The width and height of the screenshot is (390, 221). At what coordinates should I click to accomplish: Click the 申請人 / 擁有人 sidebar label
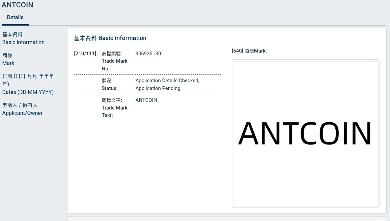coord(20,105)
